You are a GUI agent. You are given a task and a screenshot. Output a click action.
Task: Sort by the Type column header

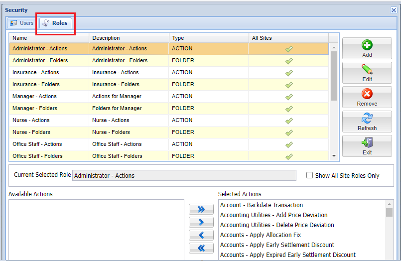208,38
